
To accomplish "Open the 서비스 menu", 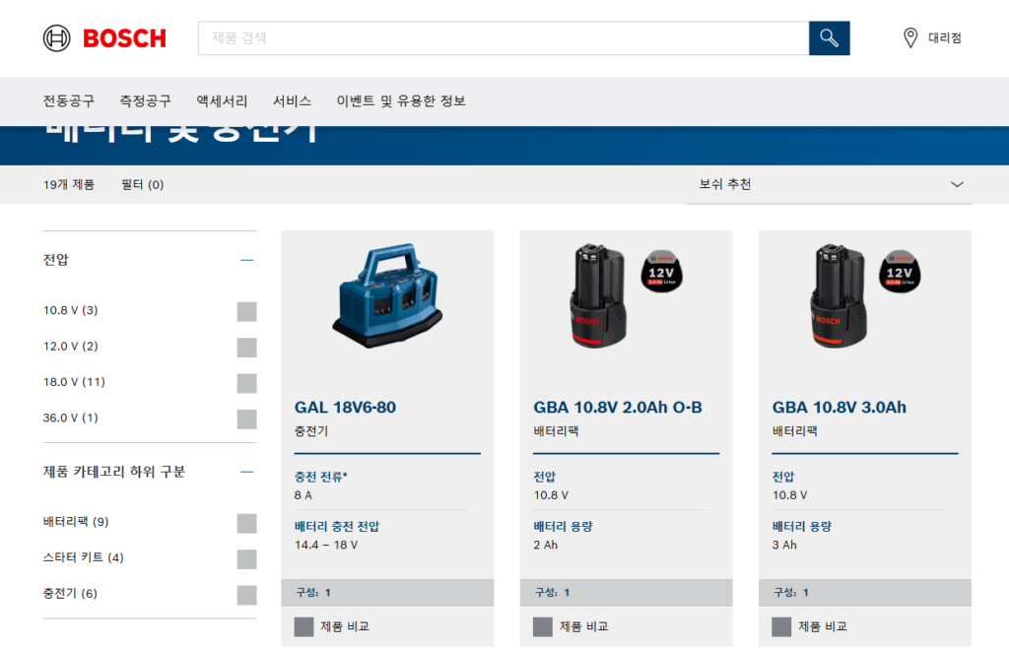I will coord(292,101).
